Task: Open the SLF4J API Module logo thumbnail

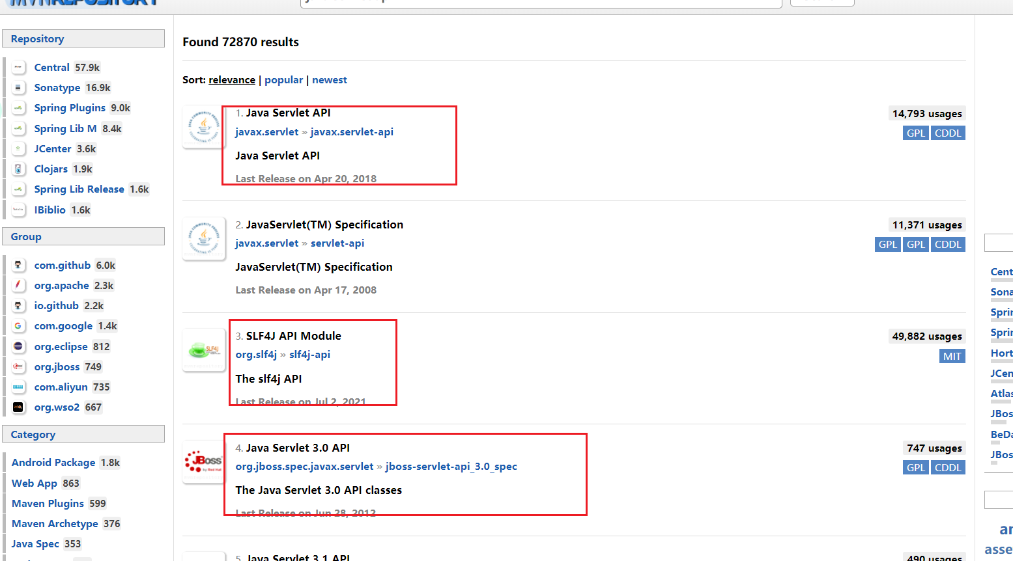Action: [x=204, y=350]
